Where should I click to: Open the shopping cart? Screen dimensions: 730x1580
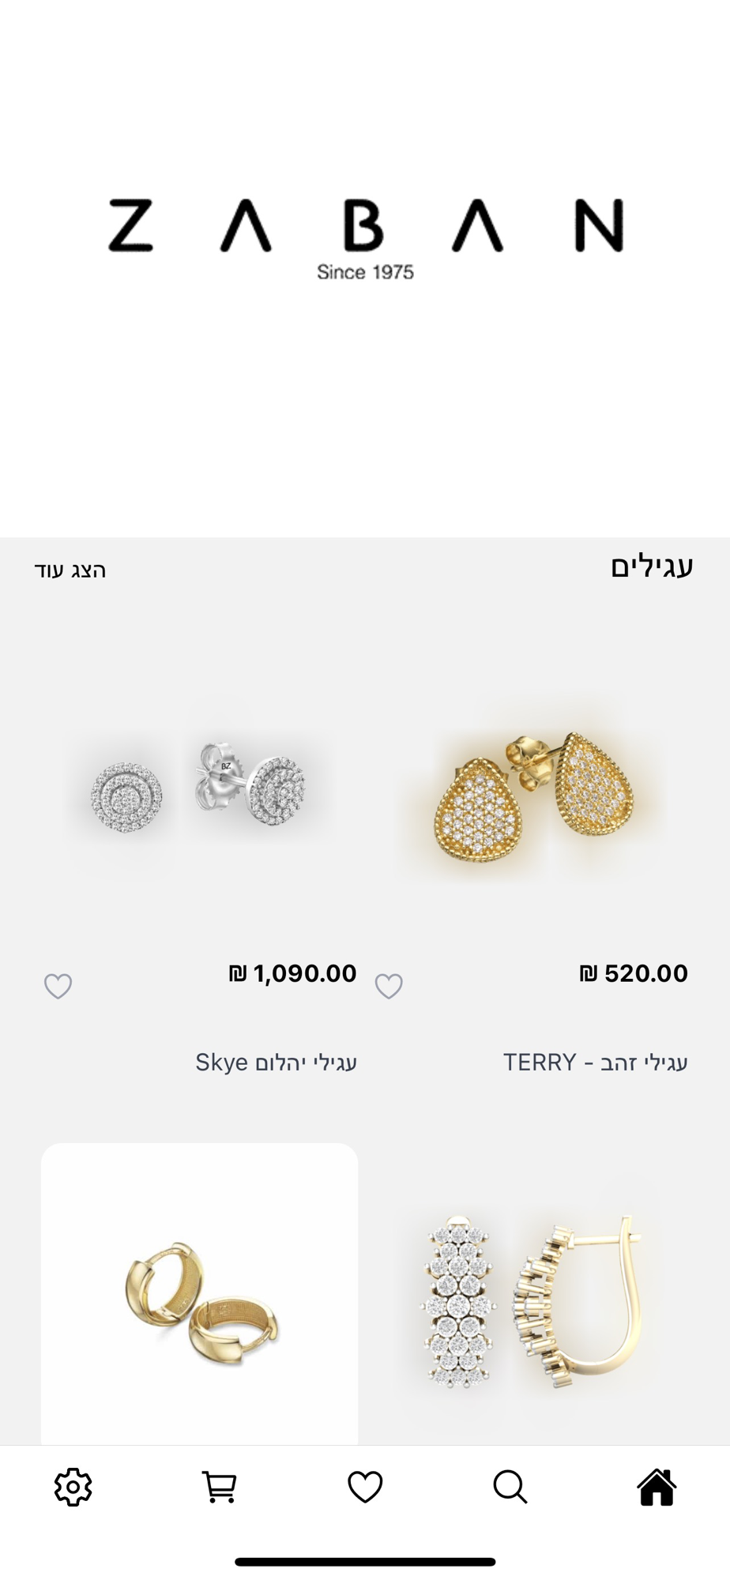click(x=219, y=1487)
